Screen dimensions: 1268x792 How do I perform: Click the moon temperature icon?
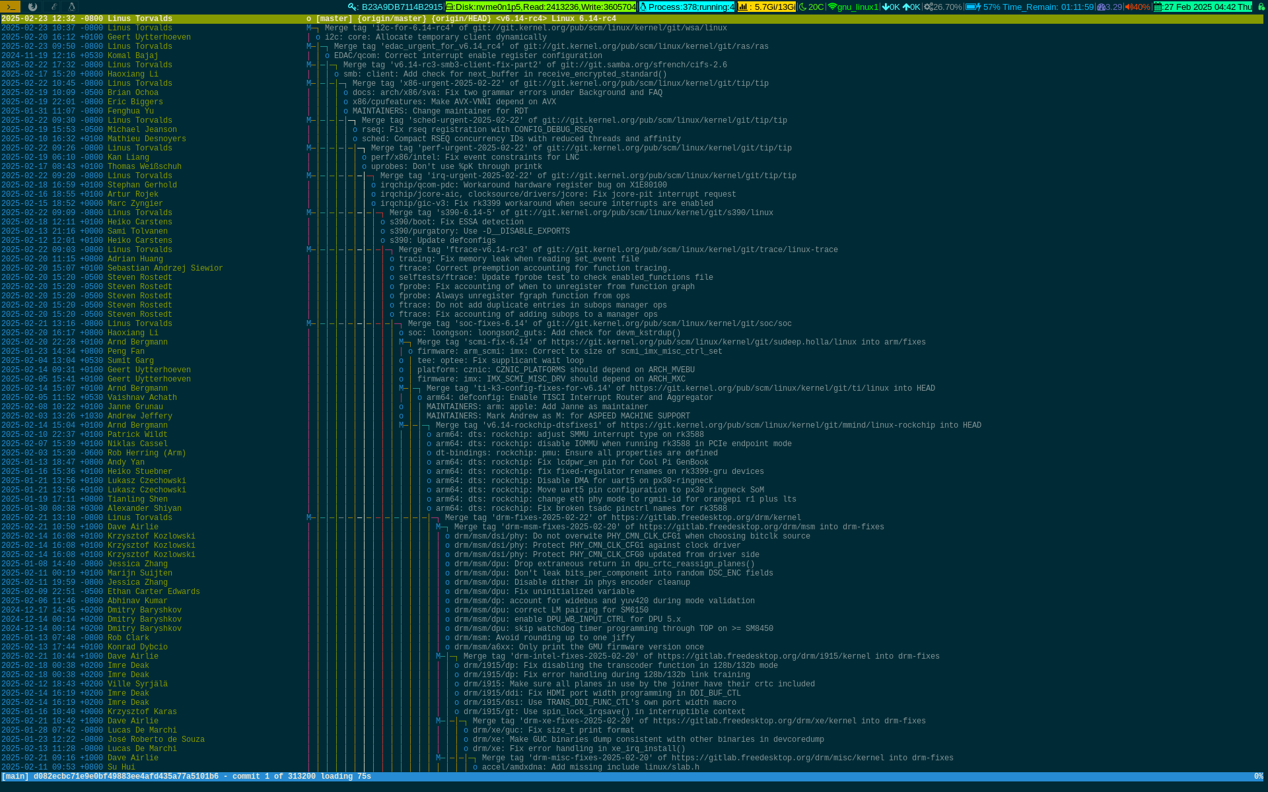point(802,7)
